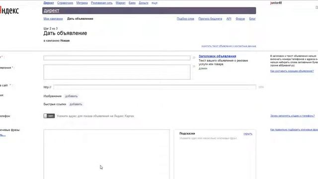This screenshot has height=179, width=318.
Task: Open the help link about composing a good ad
Action: click(292, 71)
